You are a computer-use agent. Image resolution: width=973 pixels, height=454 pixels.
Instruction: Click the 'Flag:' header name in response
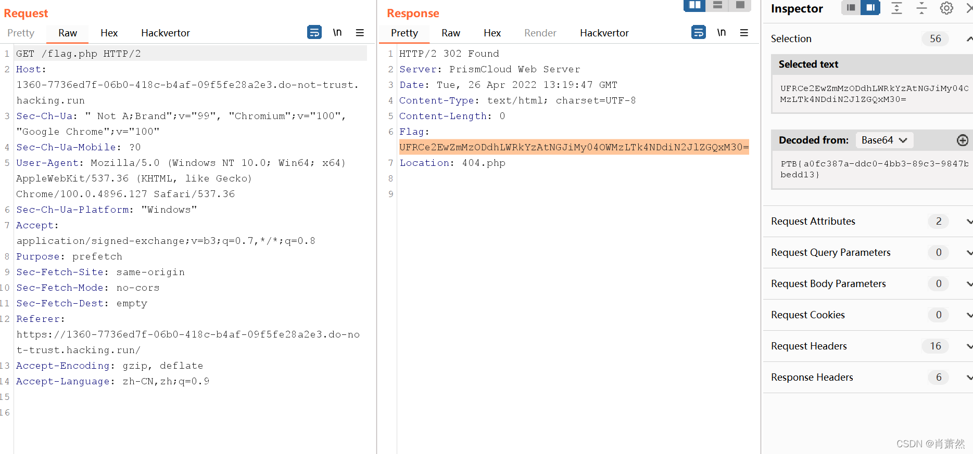coord(414,132)
